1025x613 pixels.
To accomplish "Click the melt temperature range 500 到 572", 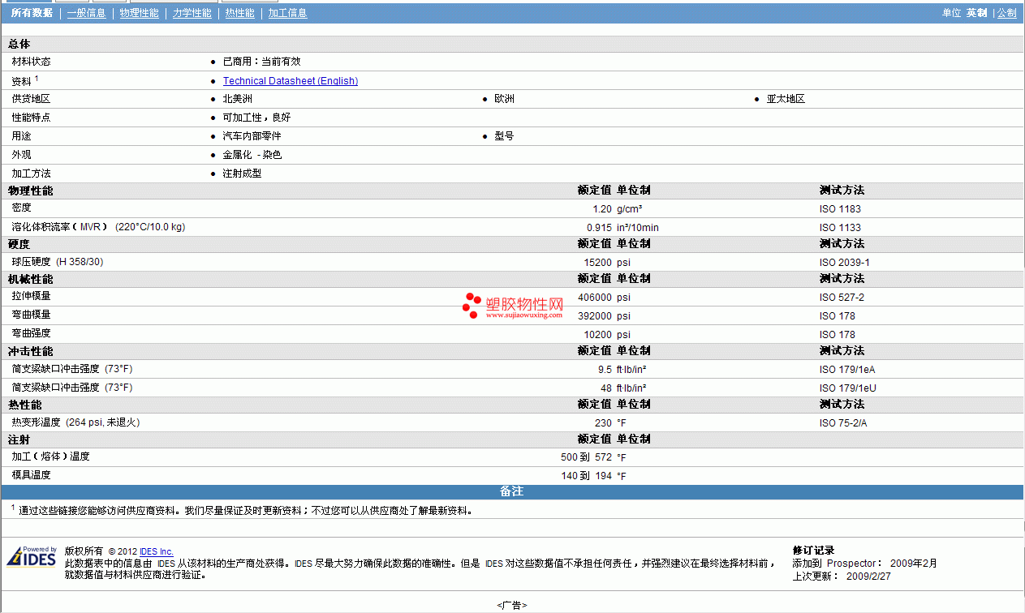I will 586,458.
